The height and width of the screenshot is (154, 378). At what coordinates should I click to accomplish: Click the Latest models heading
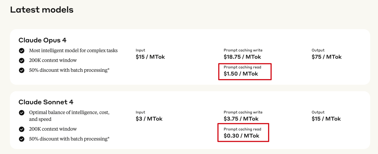pyautogui.click(x=42, y=10)
